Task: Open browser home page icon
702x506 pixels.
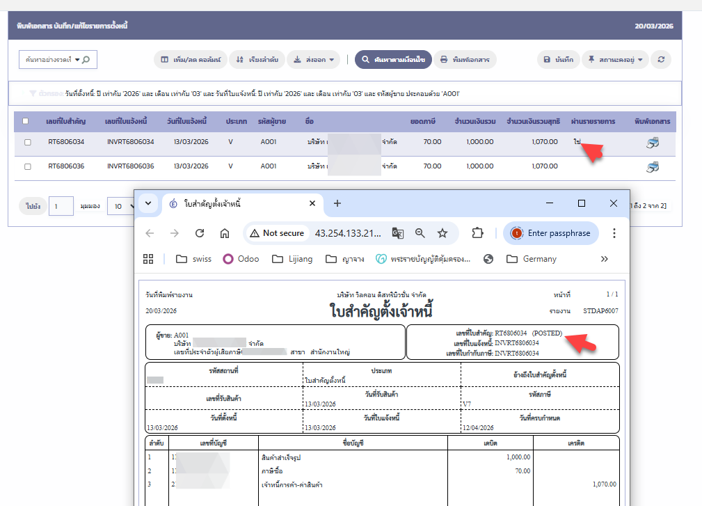Action: coord(225,233)
